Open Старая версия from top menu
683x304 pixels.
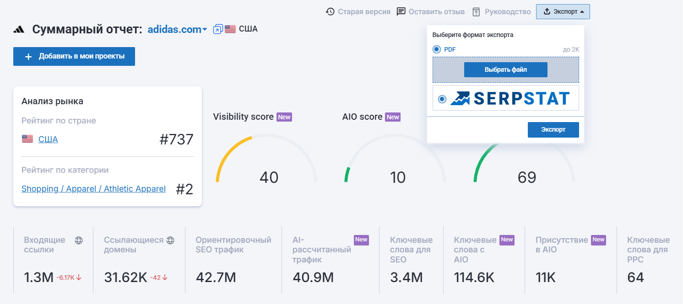364,11
